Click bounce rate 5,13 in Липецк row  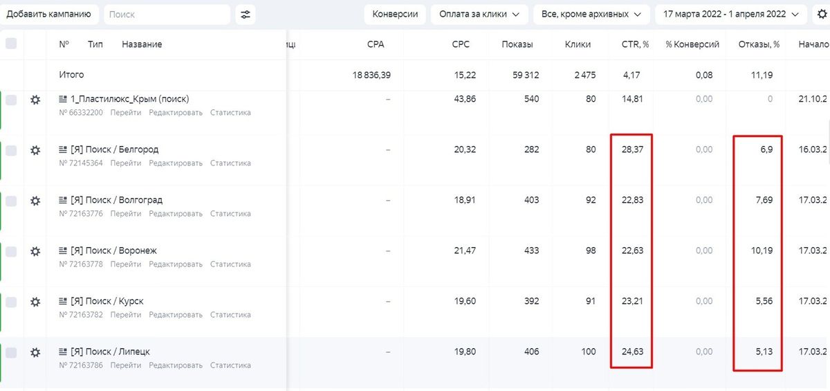pyautogui.click(x=764, y=352)
